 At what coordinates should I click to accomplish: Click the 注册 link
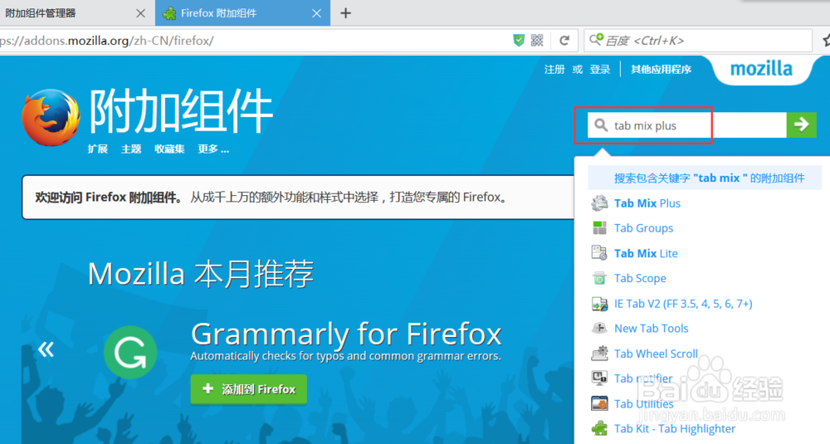tap(554, 70)
